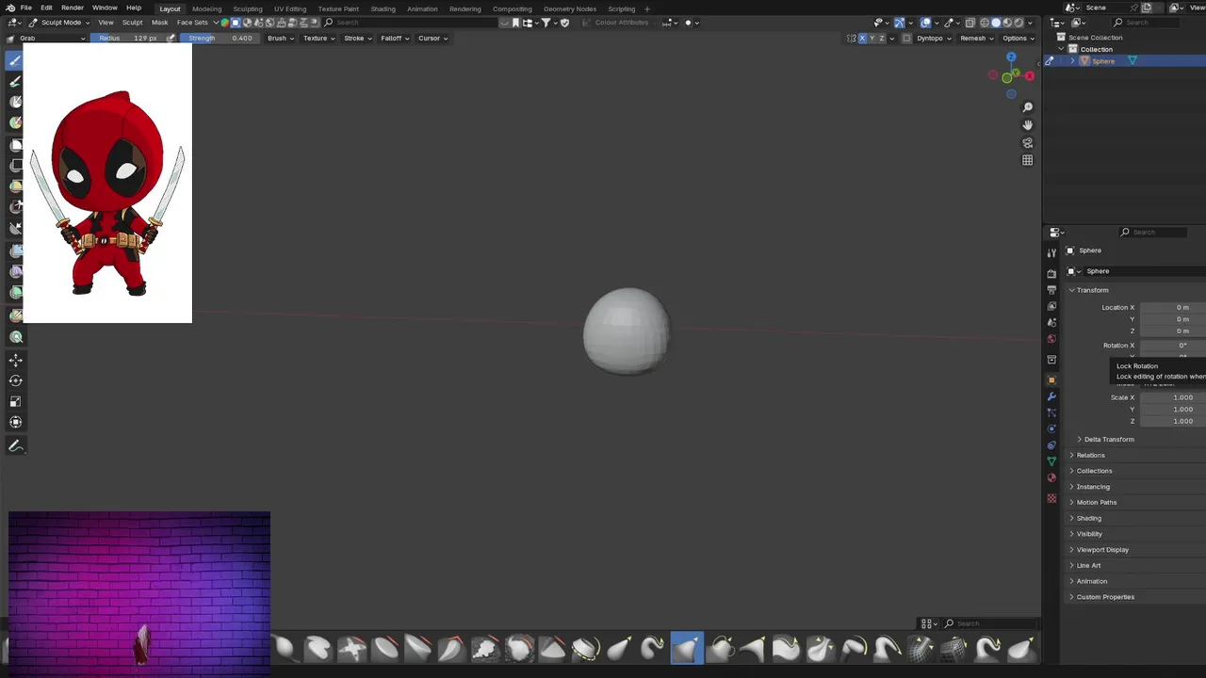Click the Location X value field

[x=1172, y=307]
